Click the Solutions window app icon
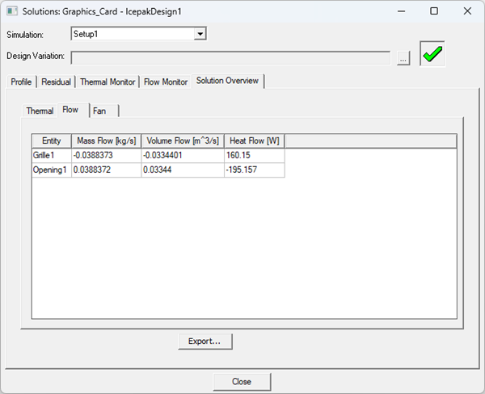Screen dimensions: 485x394 click(12, 11)
